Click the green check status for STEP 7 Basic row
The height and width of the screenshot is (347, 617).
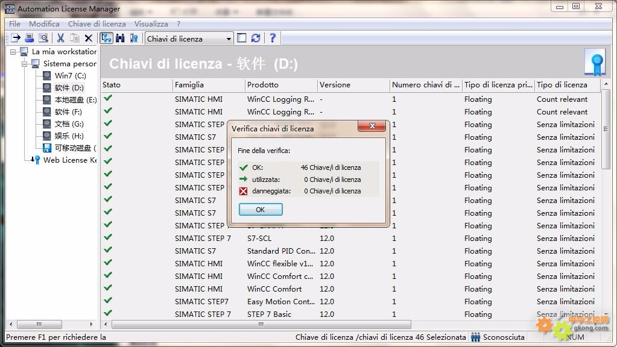click(108, 313)
